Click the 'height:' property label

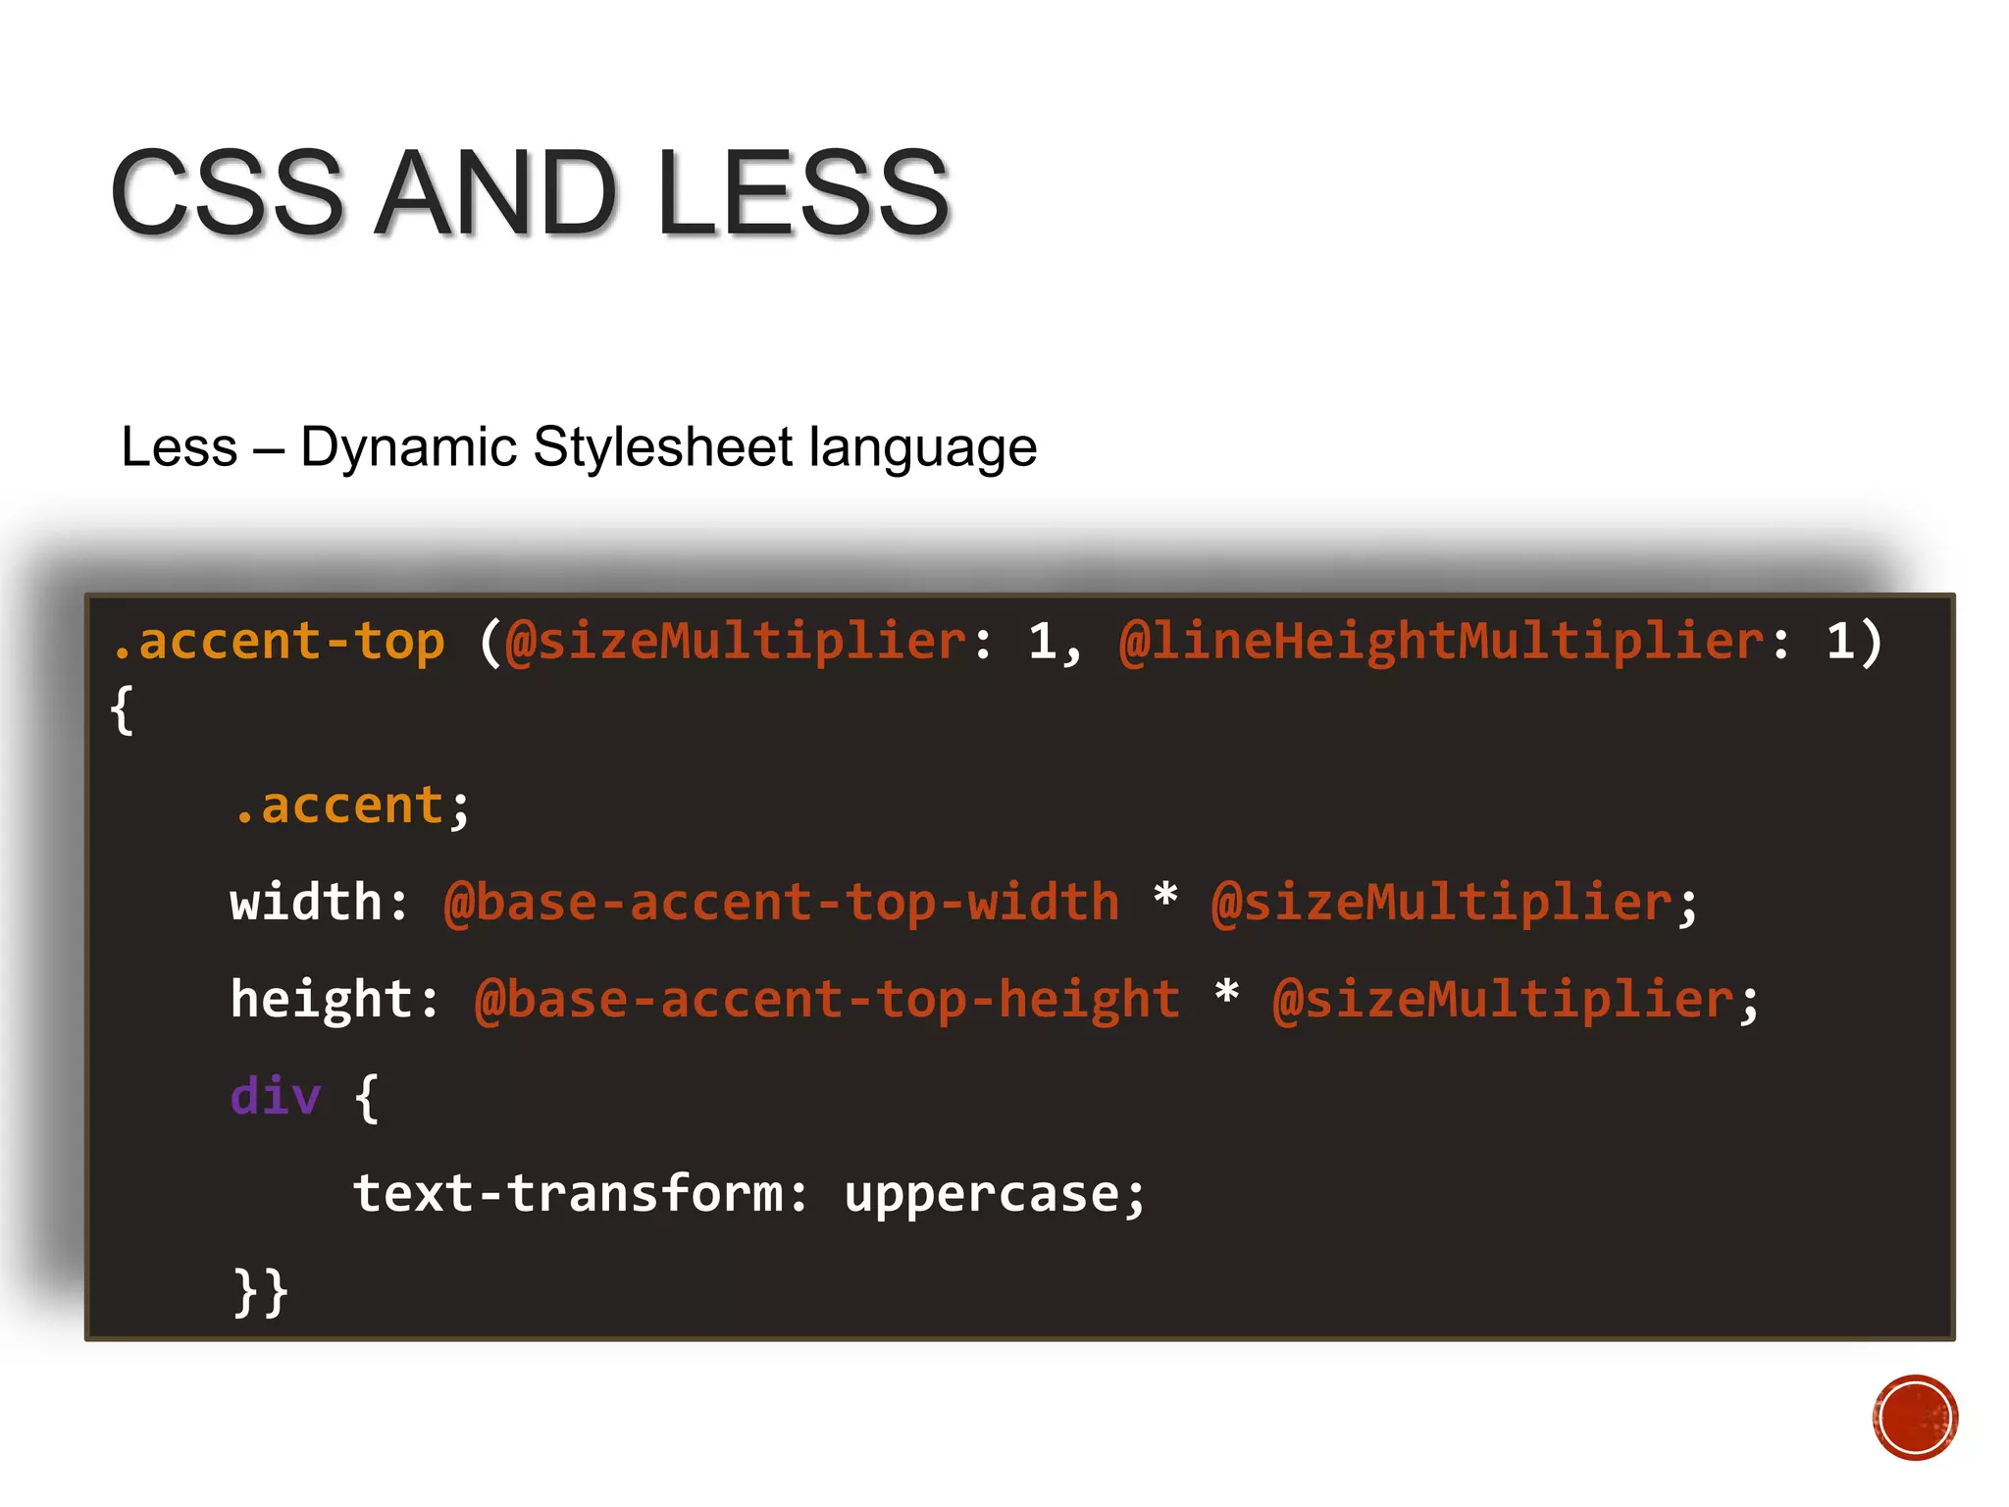coord(335,999)
